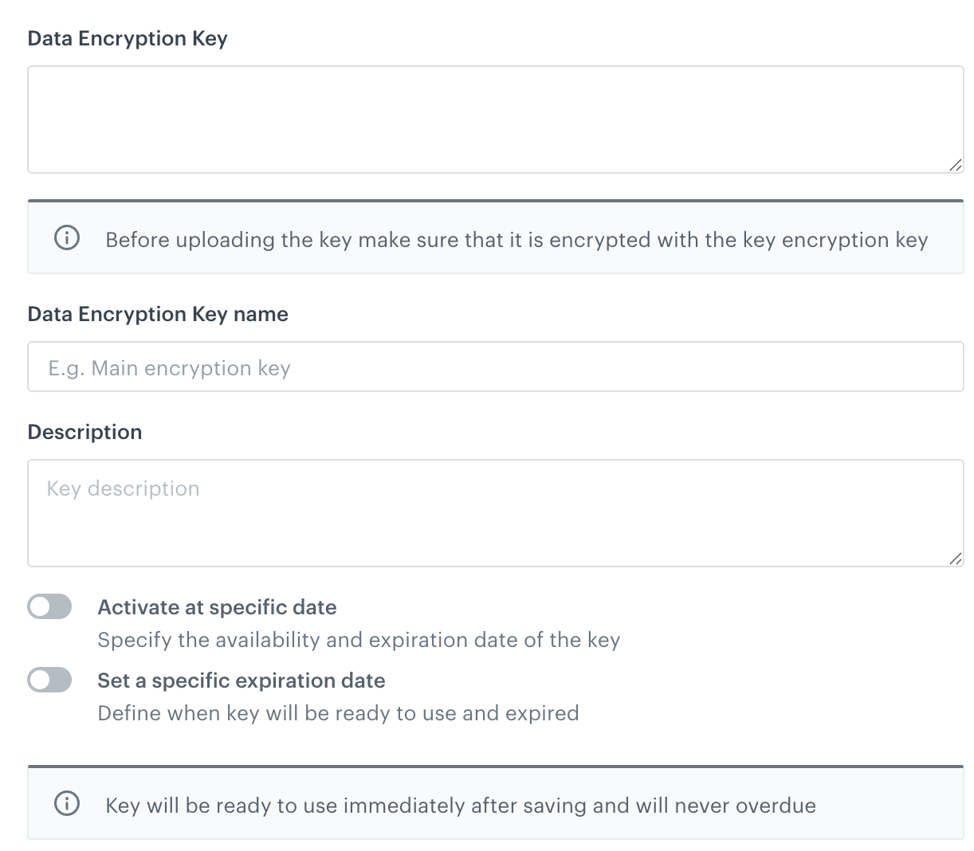Click the key encryption key warning banner
Image resolution: width=974 pixels, height=851 pixels.
(494, 237)
